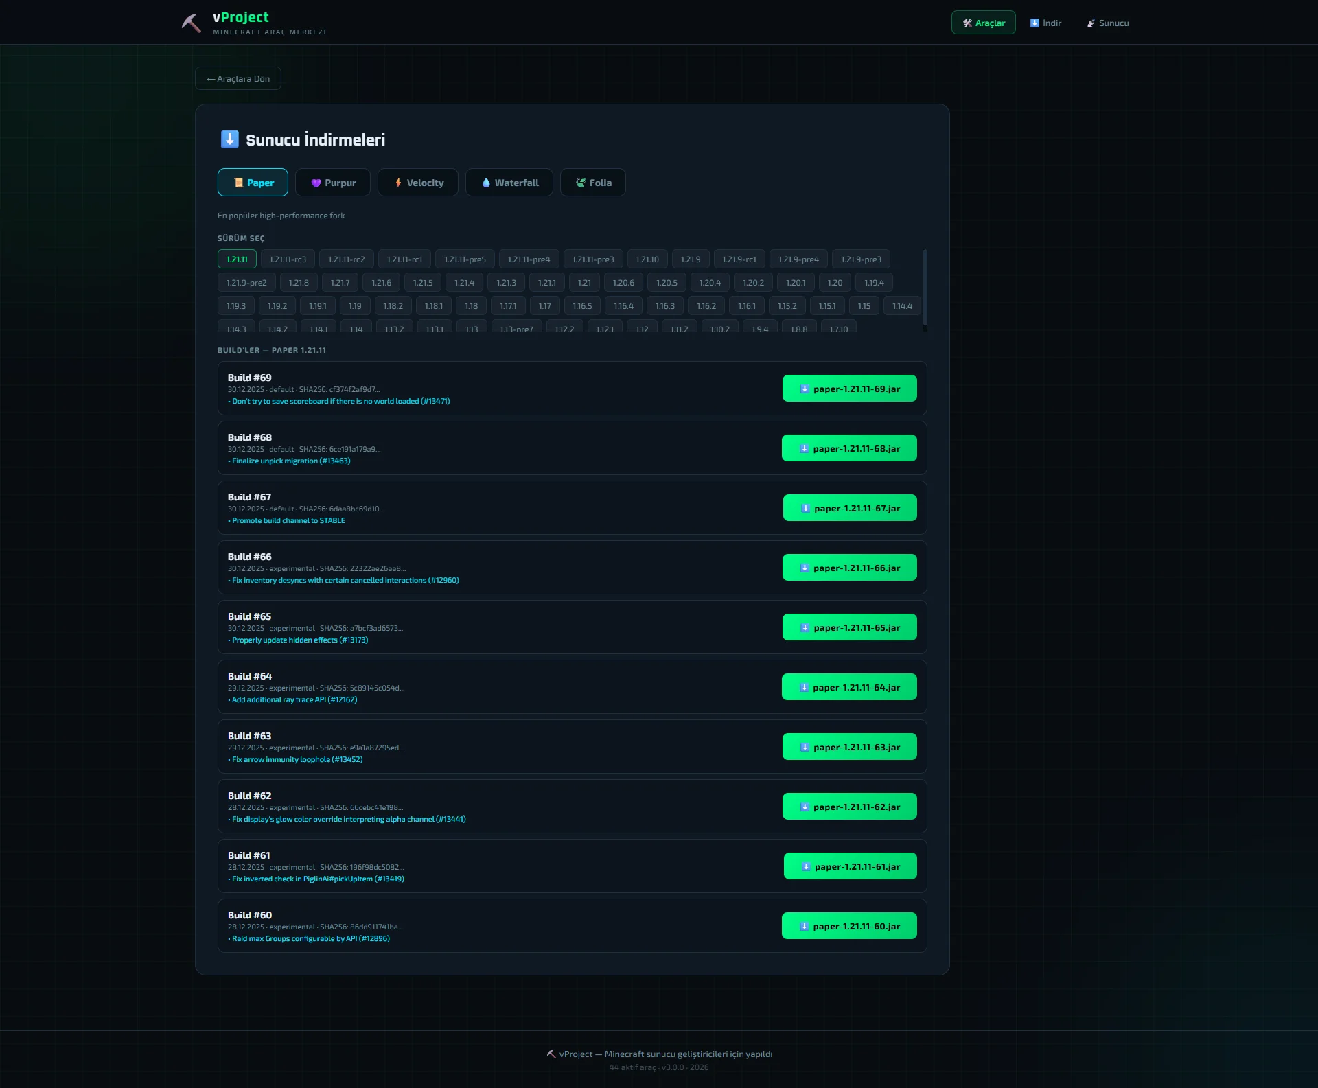
Task: Click the lightning bolt icon on Velocity
Action: point(398,183)
